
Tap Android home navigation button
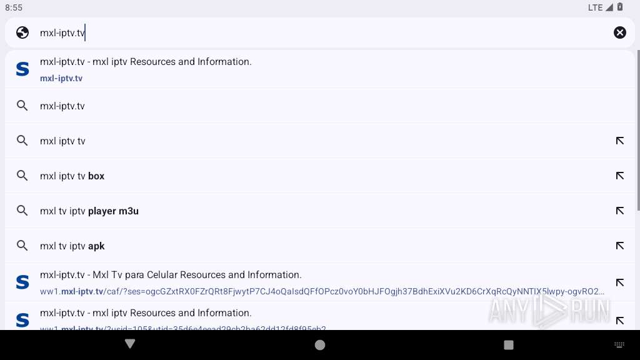(x=320, y=345)
